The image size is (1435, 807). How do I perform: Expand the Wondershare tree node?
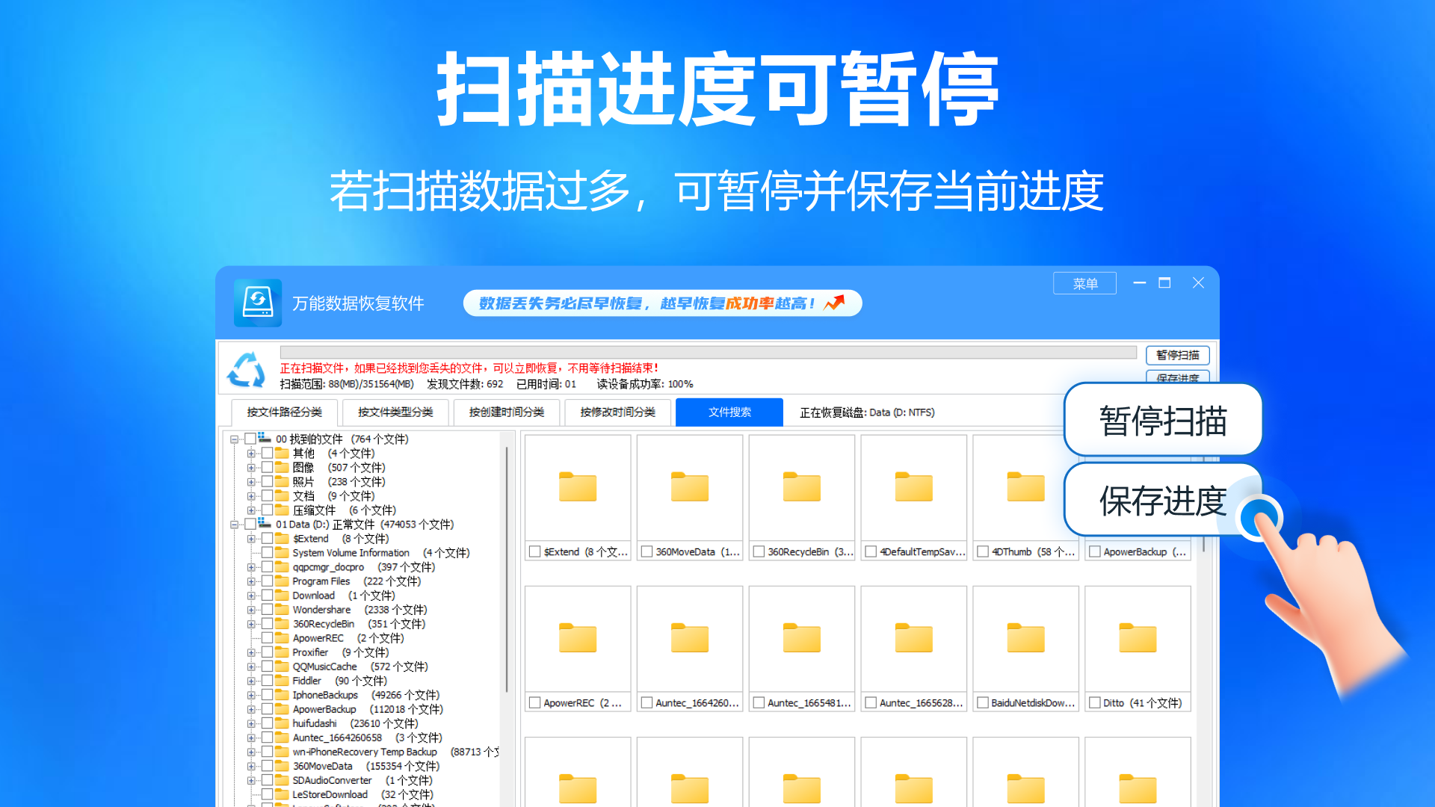coord(251,610)
